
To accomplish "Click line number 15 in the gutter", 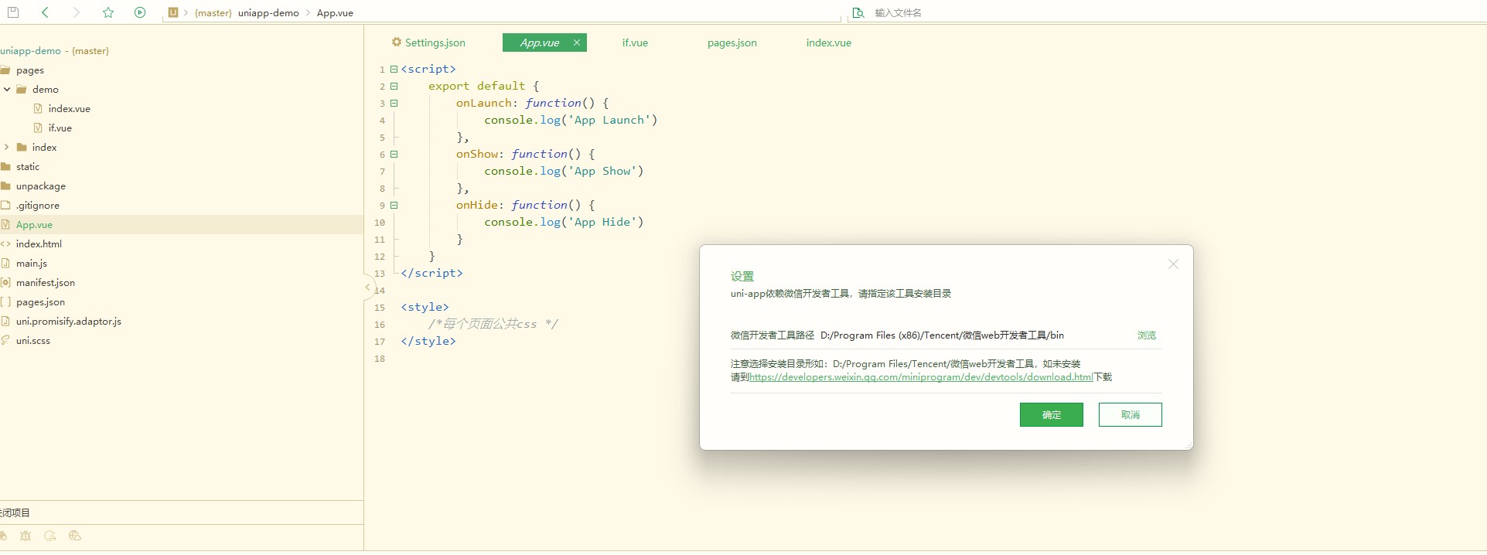I will point(380,307).
